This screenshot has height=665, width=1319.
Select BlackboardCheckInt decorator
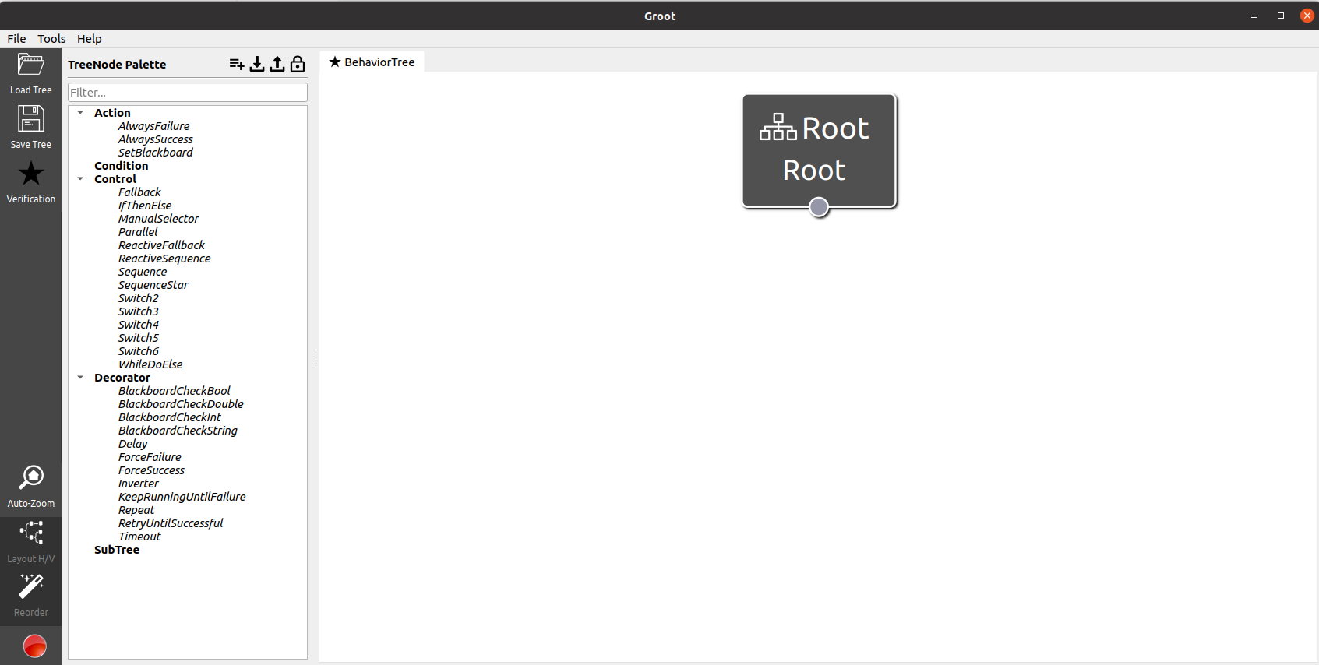(170, 417)
